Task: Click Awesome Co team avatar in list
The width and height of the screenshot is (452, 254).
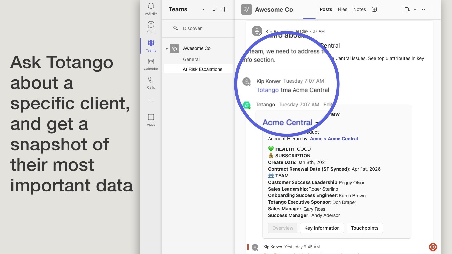Action: pyautogui.click(x=174, y=49)
